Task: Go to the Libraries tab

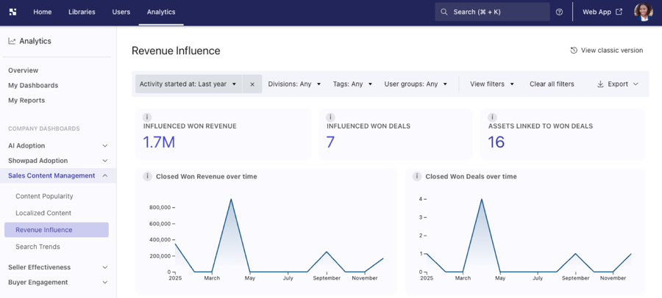Action: [x=82, y=12]
